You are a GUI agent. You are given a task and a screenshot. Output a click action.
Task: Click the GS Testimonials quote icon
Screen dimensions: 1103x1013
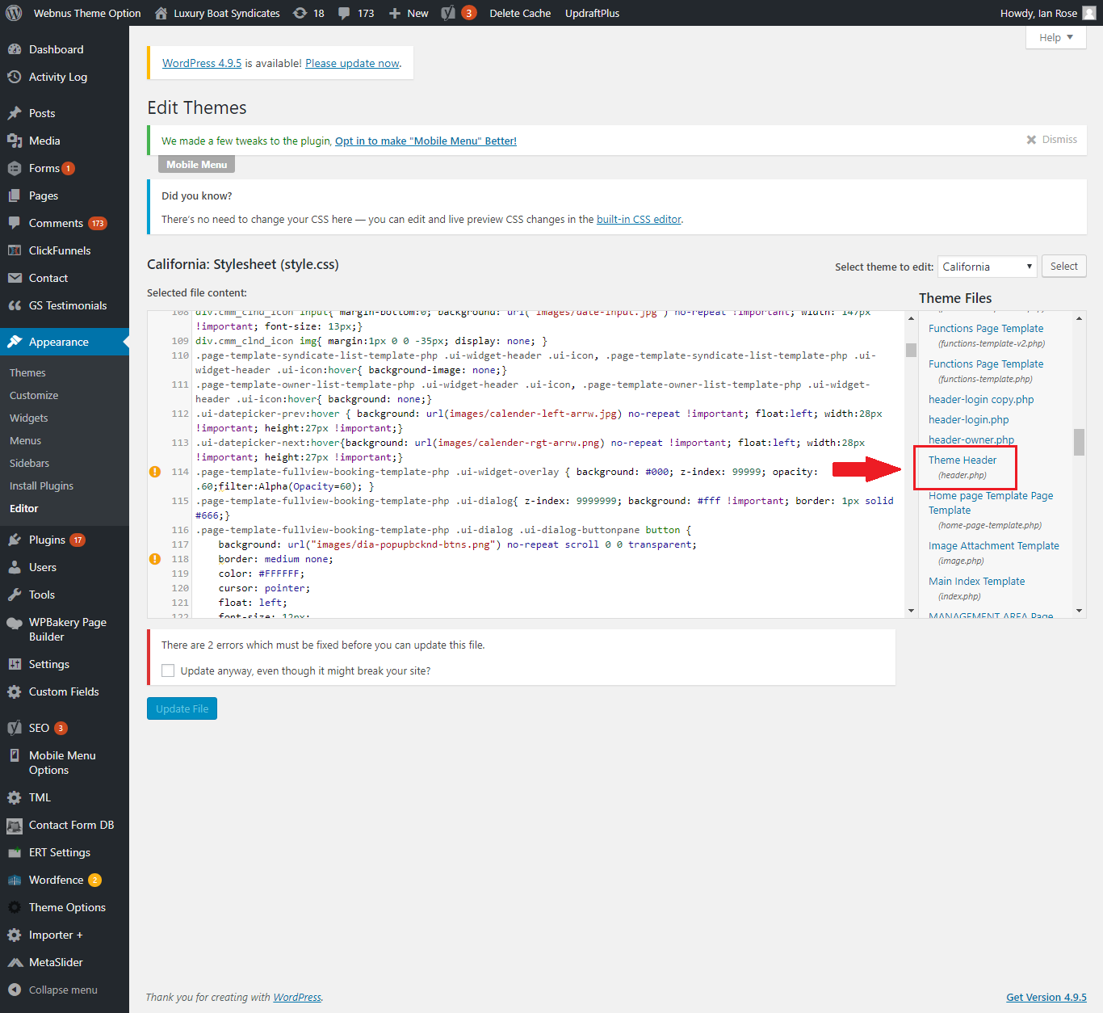tap(15, 305)
